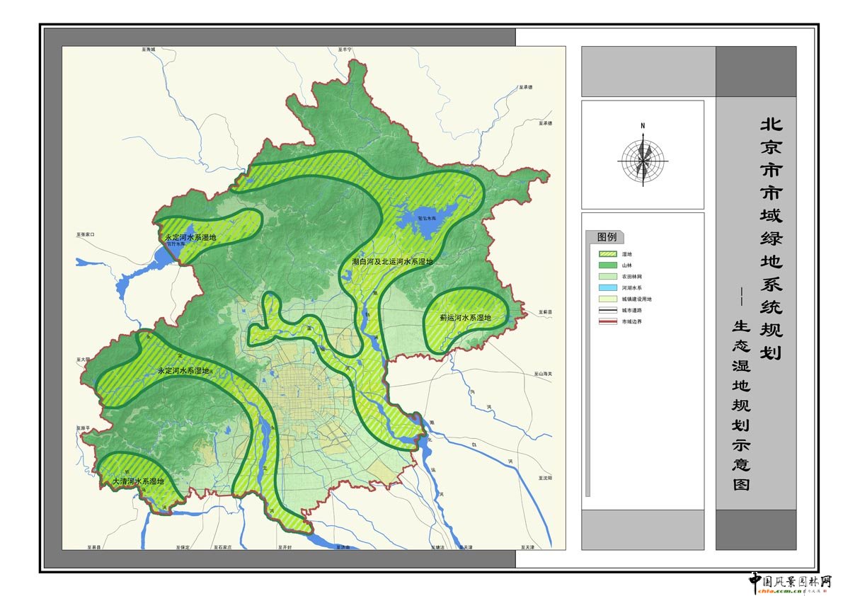Viewport: 843px width, 596px height.
Task: Click the 至丰宁 direction label at top
Action: click(345, 50)
